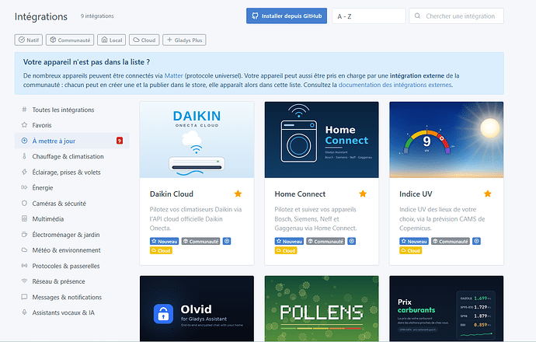The image size is (536, 342).
Task: Open Caméras & sécurité category
Action: 71,203
